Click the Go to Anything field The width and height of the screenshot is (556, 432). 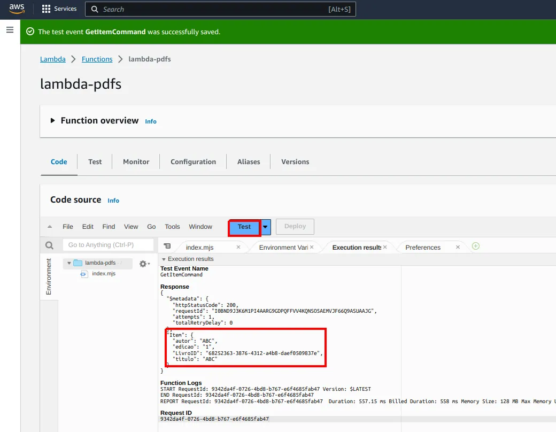(108, 245)
